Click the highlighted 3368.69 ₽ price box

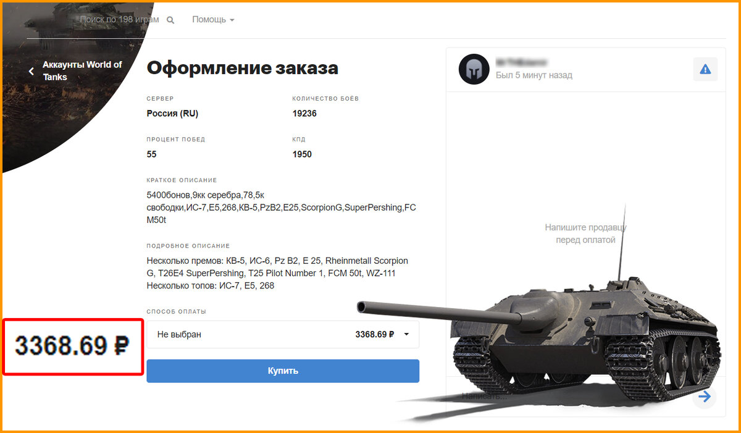pyautogui.click(x=73, y=347)
